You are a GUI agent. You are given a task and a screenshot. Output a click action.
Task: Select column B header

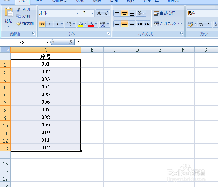coord(92,50)
